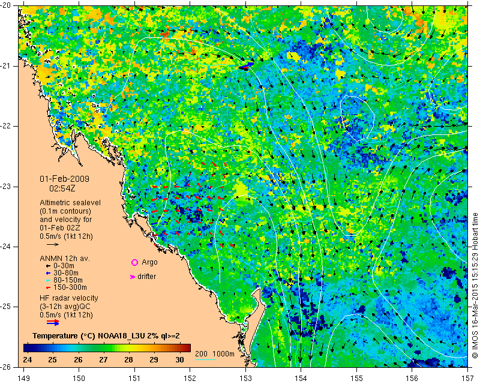Click the 'HF radar velocity' heading
Viewport: 480px width, 384px height.
pyautogui.click(x=69, y=298)
